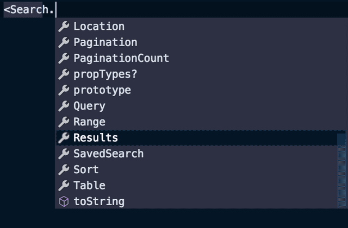Choose Pagination from the autocomplete list
This screenshot has width=348, height=228.
click(x=105, y=42)
